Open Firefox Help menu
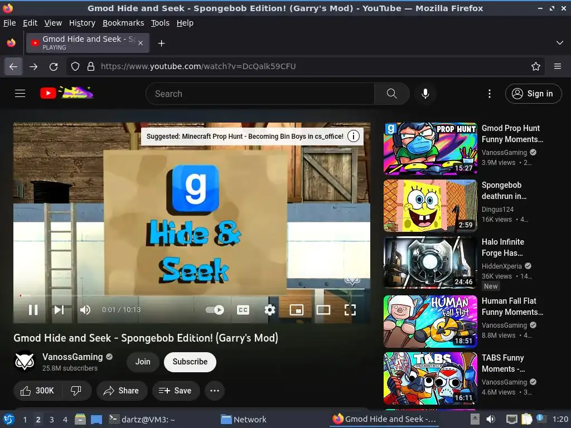This screenshot has height=428, width=571. click(x=185, y=22)
